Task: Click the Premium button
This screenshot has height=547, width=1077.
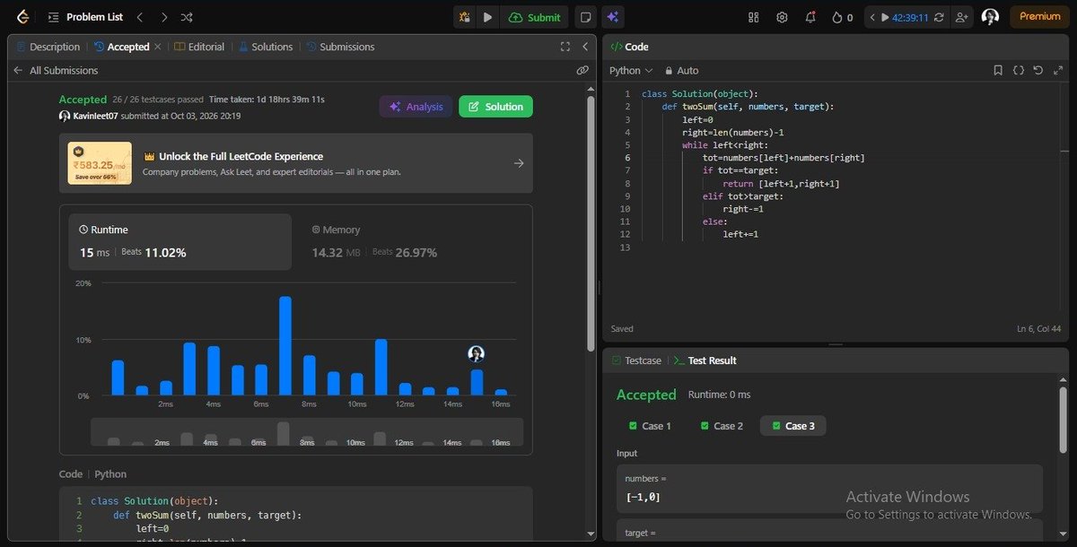Action: 1039,16
